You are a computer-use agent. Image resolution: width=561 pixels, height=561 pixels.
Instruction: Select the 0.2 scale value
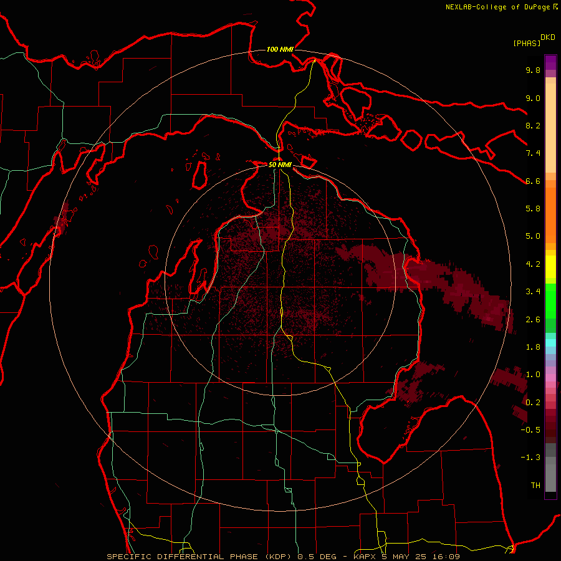tap(533, 403)
